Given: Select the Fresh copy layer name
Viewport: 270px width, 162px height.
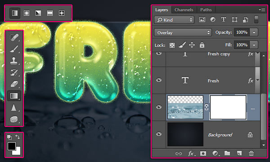Looking at the screenshot, I should (x=219, y=54).
